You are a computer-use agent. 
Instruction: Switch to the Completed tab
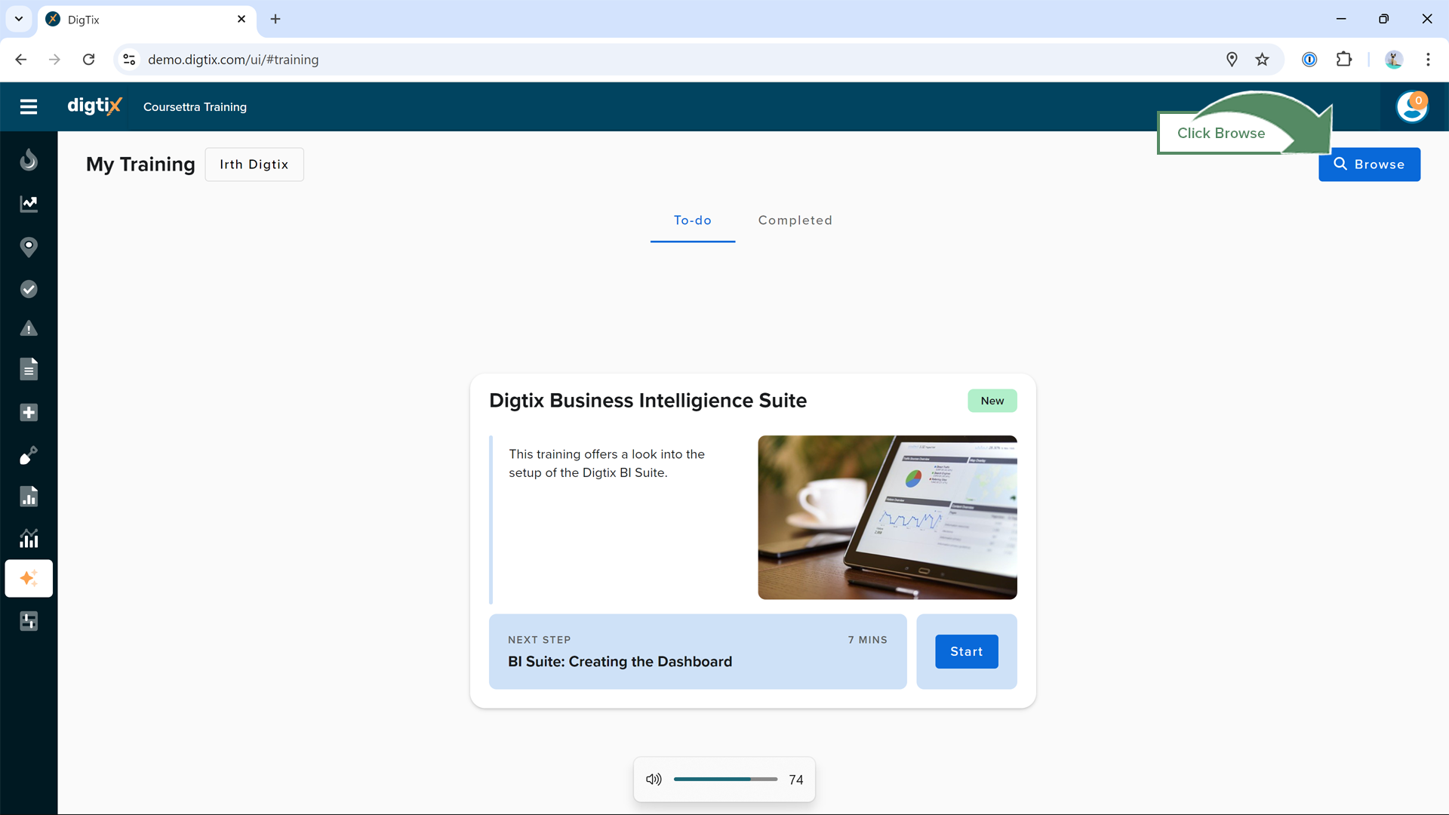[795, 220]
